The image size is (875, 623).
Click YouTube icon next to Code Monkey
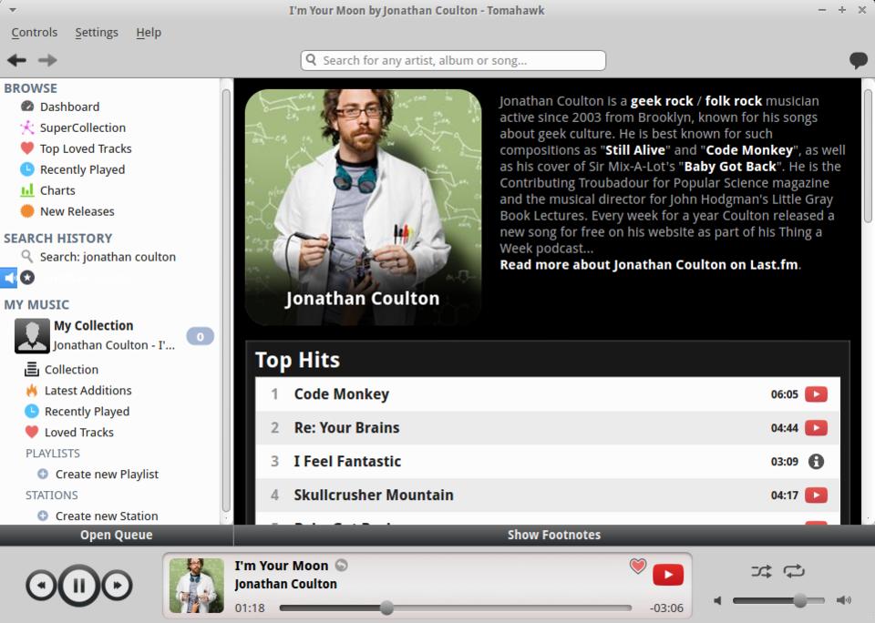[816, 394]
